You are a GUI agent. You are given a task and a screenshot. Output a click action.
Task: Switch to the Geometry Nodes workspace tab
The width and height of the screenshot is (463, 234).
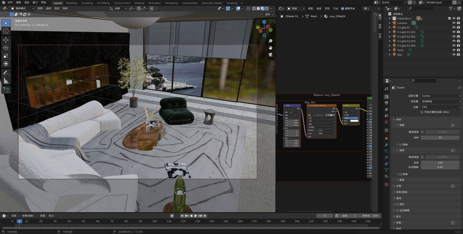[212, 3]
